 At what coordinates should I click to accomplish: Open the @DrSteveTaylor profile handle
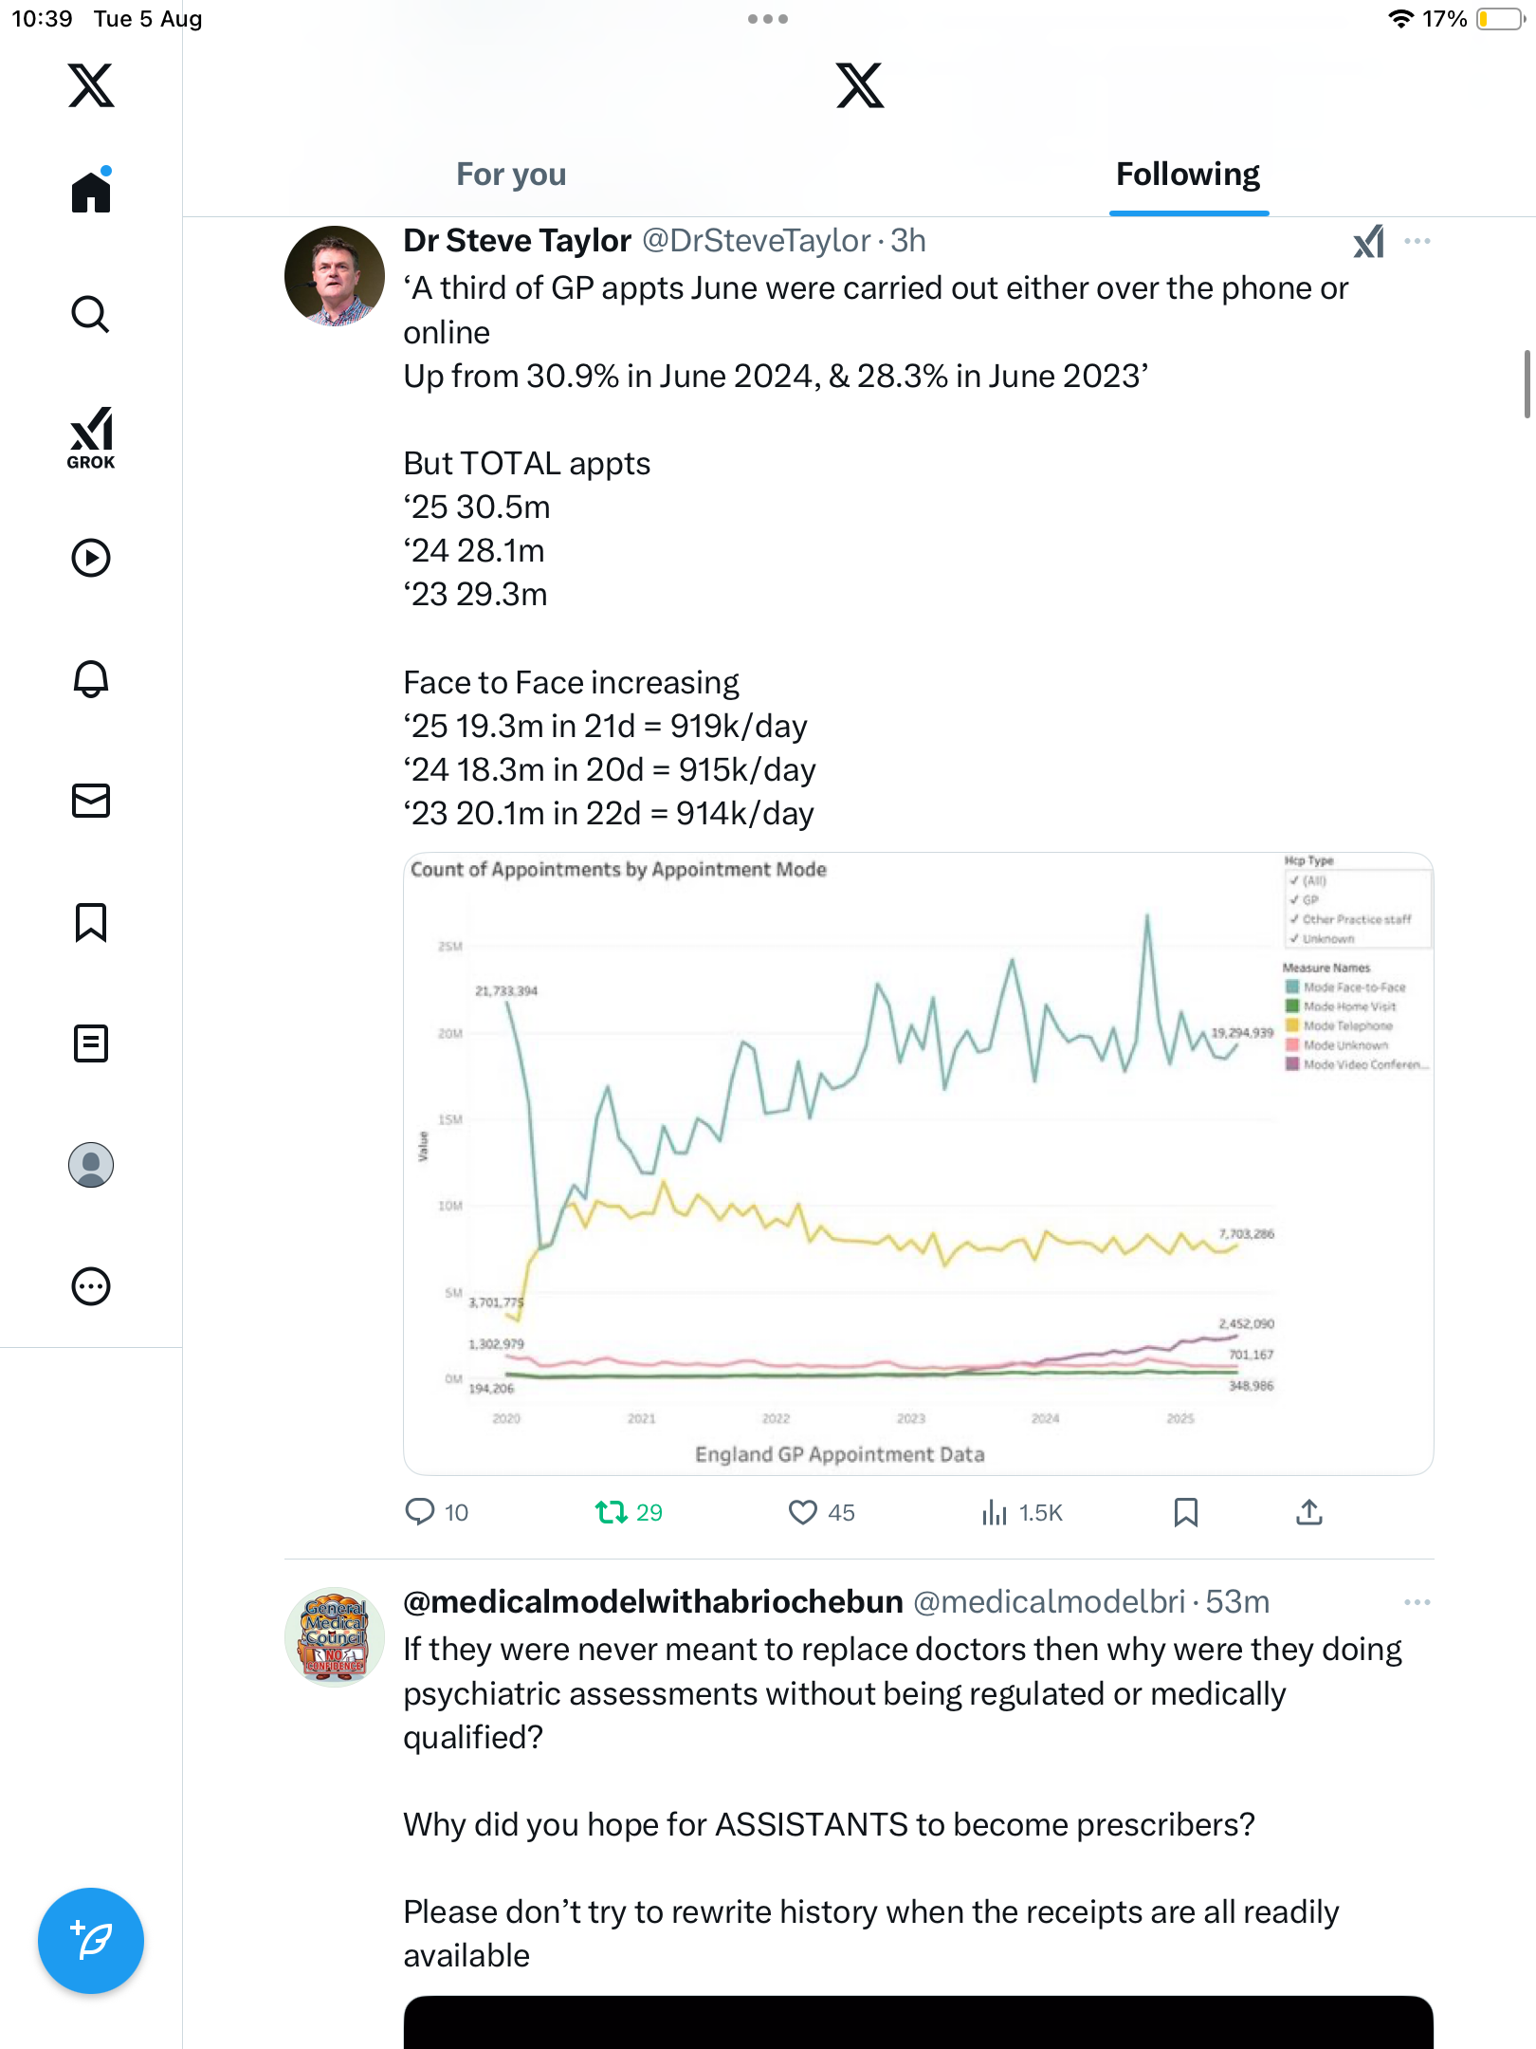756,241
